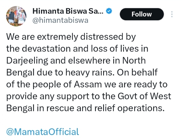Screen dimensions: 182x139
Task: Open the three-dot more options menu
Action: pyautogui.click(x=172, y=14)
